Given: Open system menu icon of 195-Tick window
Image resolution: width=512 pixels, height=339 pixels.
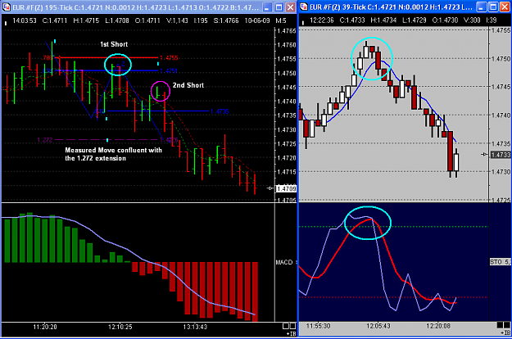Looking at the screenshot, I should coord(6,7).
